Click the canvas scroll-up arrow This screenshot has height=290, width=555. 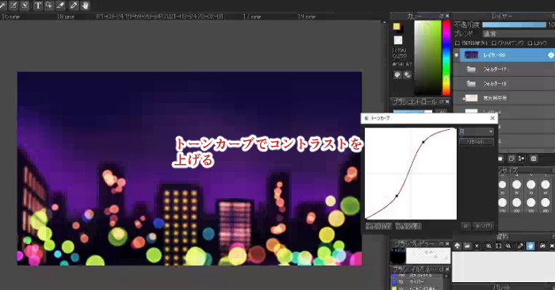coord(385,22)
